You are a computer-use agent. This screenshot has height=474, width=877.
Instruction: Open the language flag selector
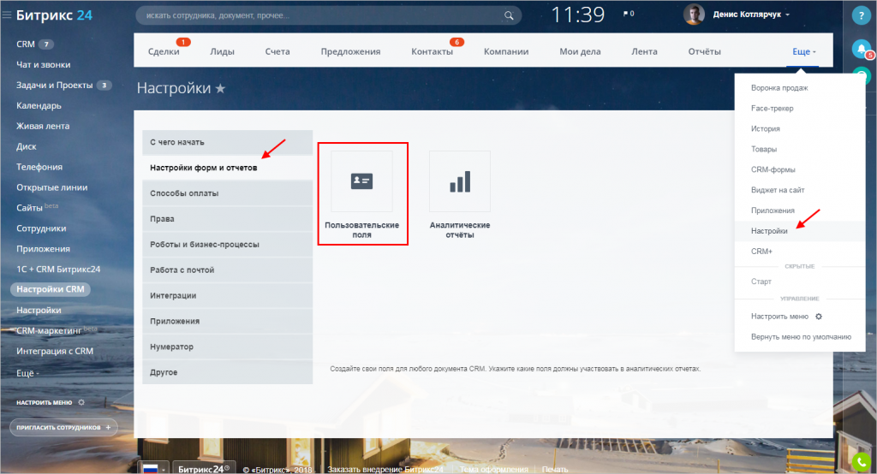point(154,468)
